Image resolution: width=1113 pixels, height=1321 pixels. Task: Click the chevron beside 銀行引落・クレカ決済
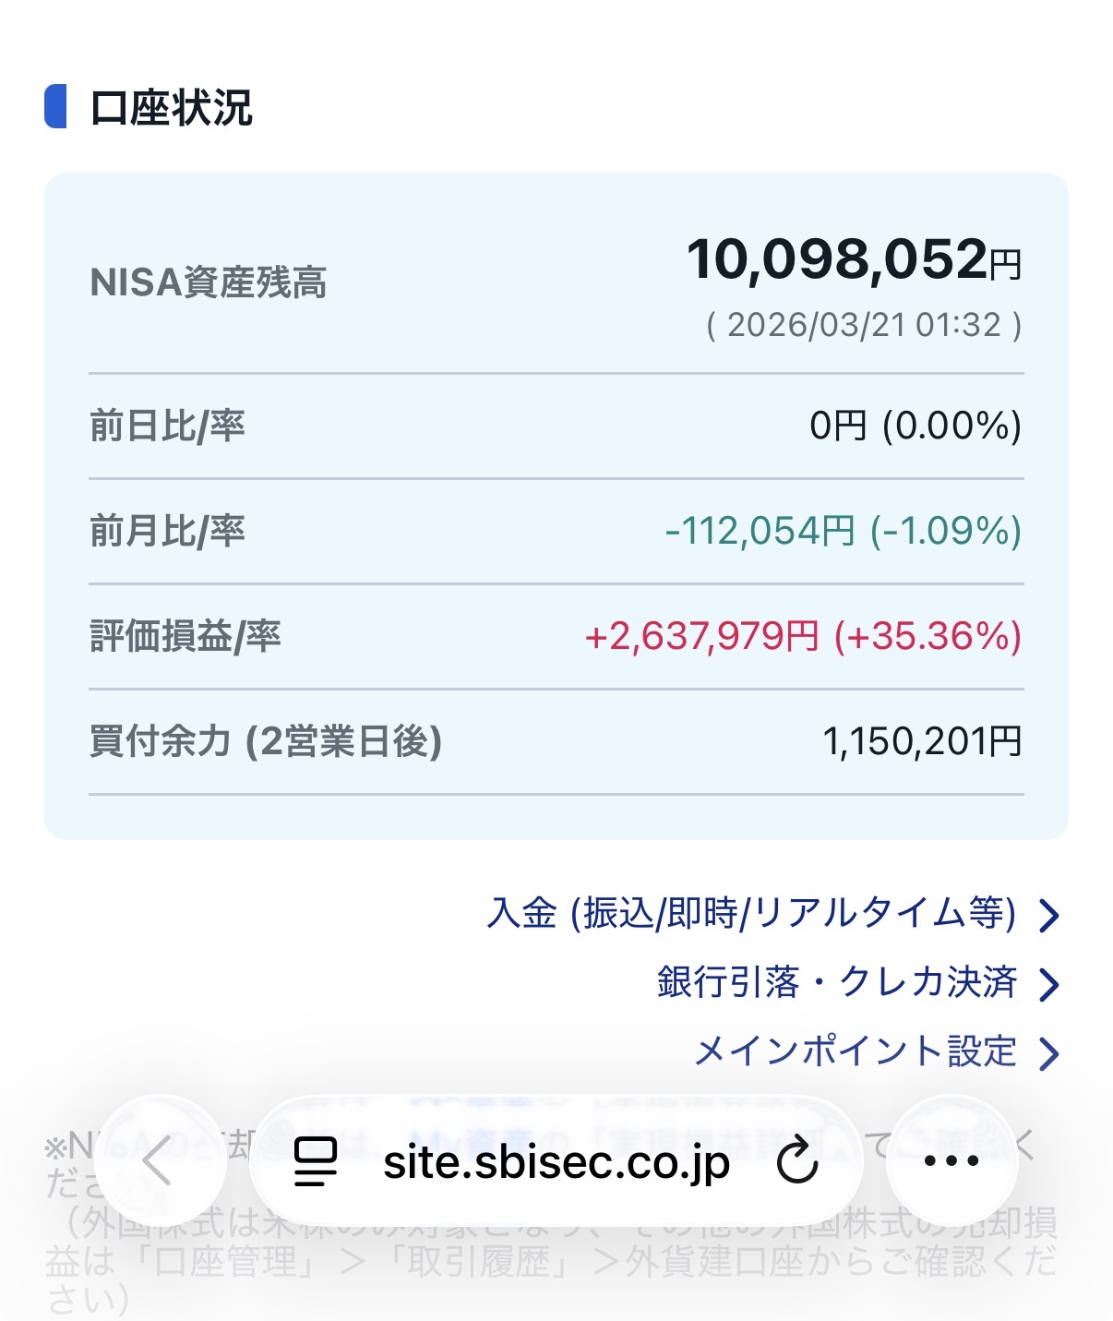1048,984
